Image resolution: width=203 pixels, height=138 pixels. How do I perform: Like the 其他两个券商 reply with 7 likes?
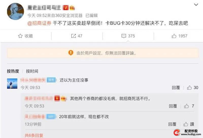186,106
